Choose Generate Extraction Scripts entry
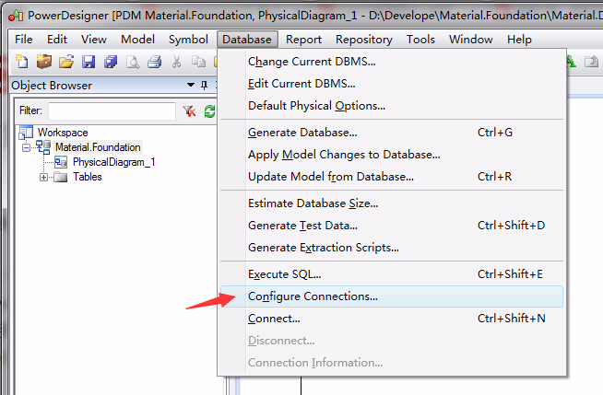The image size is (603, 395). 392,248
